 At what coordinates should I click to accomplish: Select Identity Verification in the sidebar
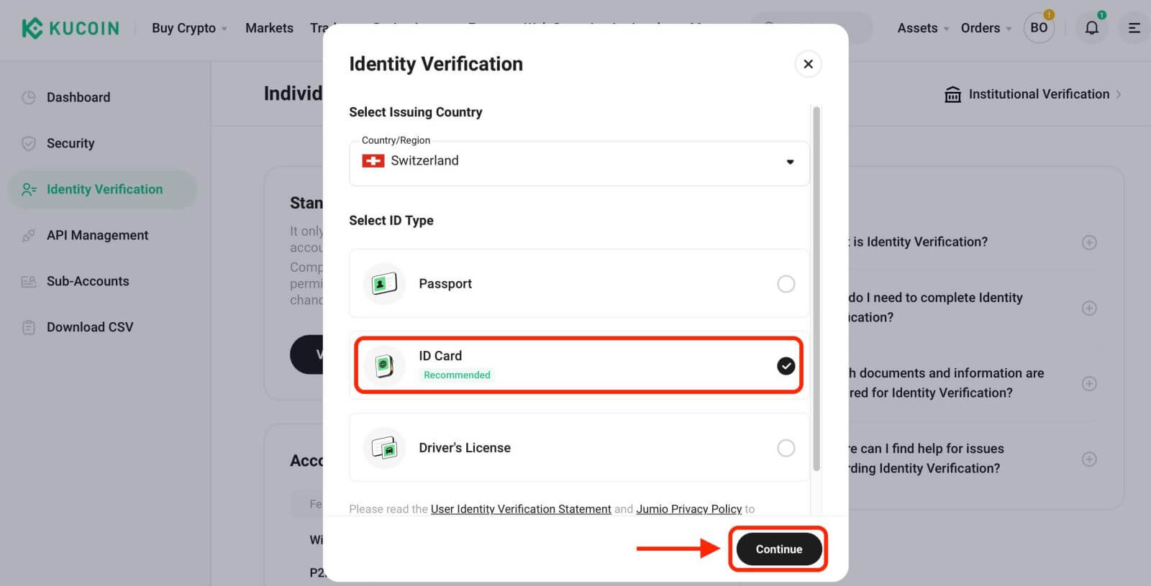pos(104,189)
